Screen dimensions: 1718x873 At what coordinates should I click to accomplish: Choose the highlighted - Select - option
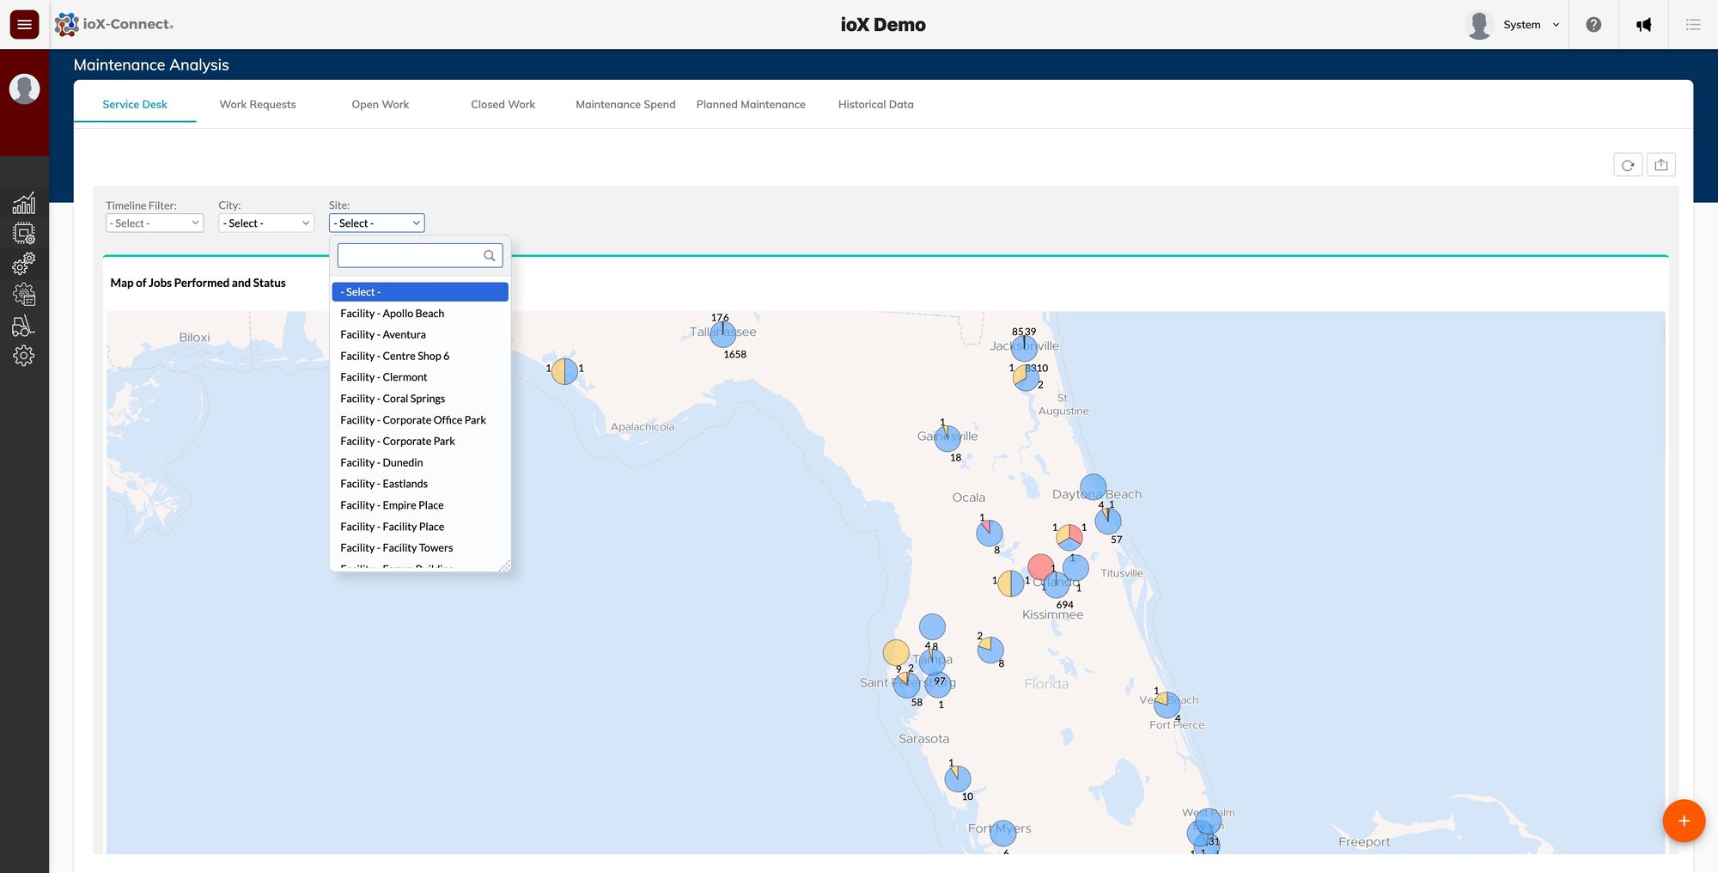coord(420,292)
